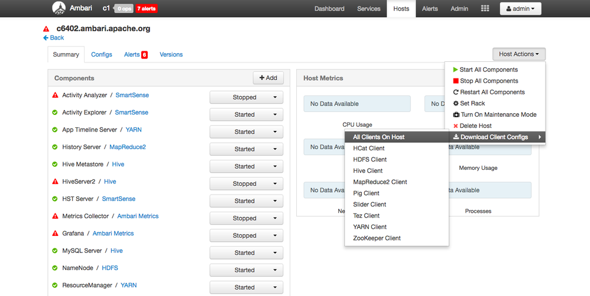Select MapReduce2 Client config download
This screenshot has width=590, height=296.
[x=397, y=182]
